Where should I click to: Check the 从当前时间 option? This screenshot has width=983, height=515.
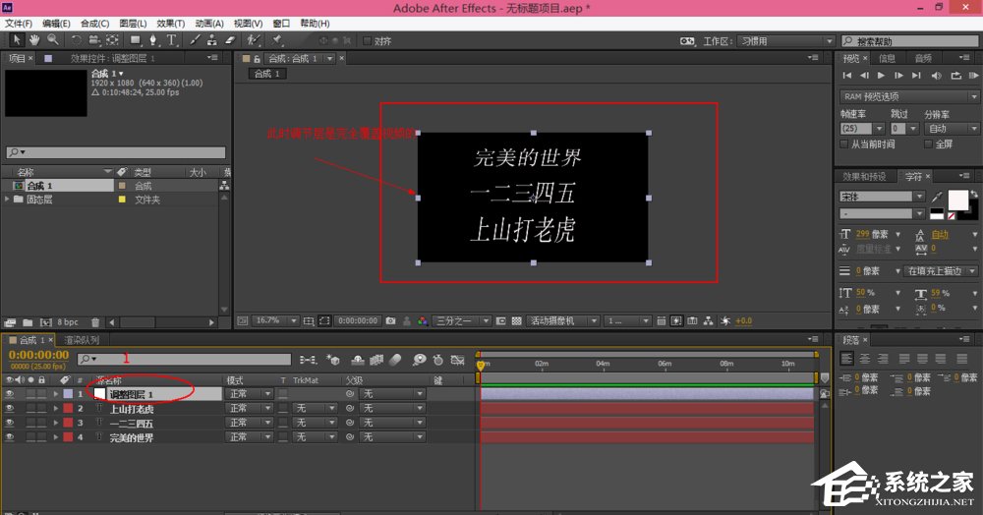843,143
